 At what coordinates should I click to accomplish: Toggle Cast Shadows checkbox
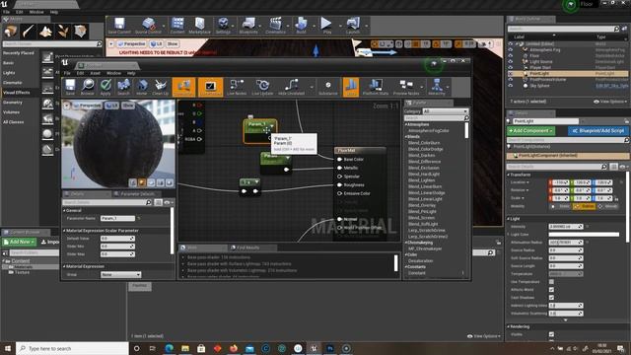[x=551, y=298]
